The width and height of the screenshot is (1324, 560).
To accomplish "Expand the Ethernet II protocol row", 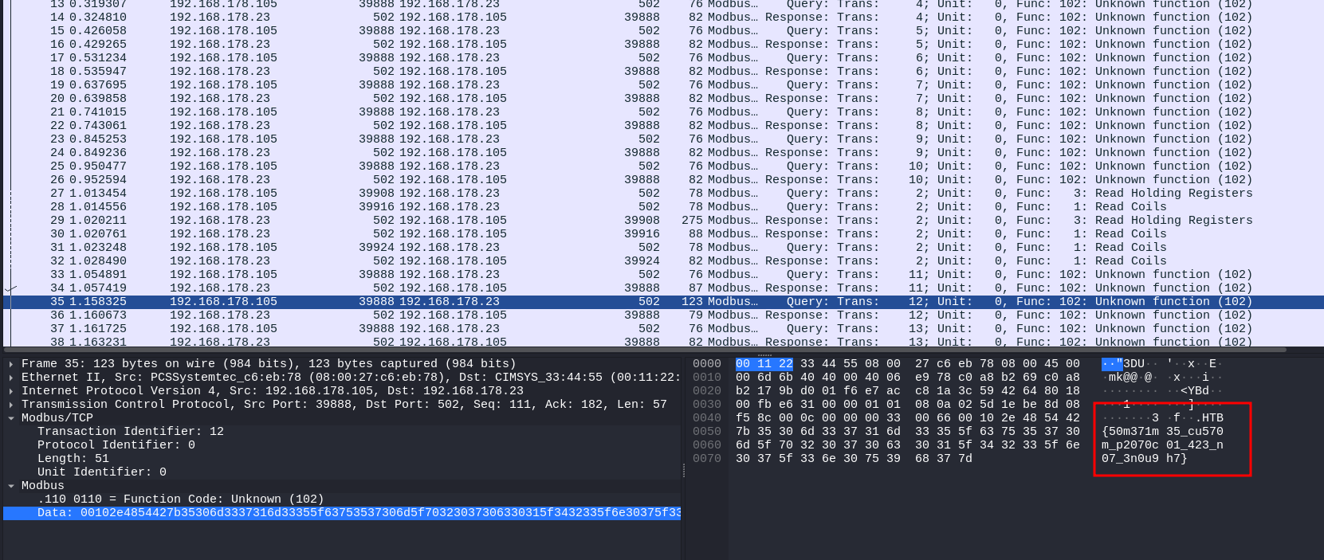I will (11, 378).
